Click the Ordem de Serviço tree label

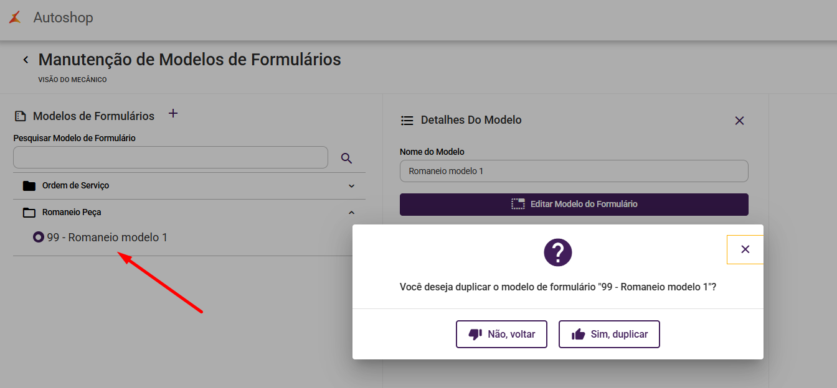(75, 186)
